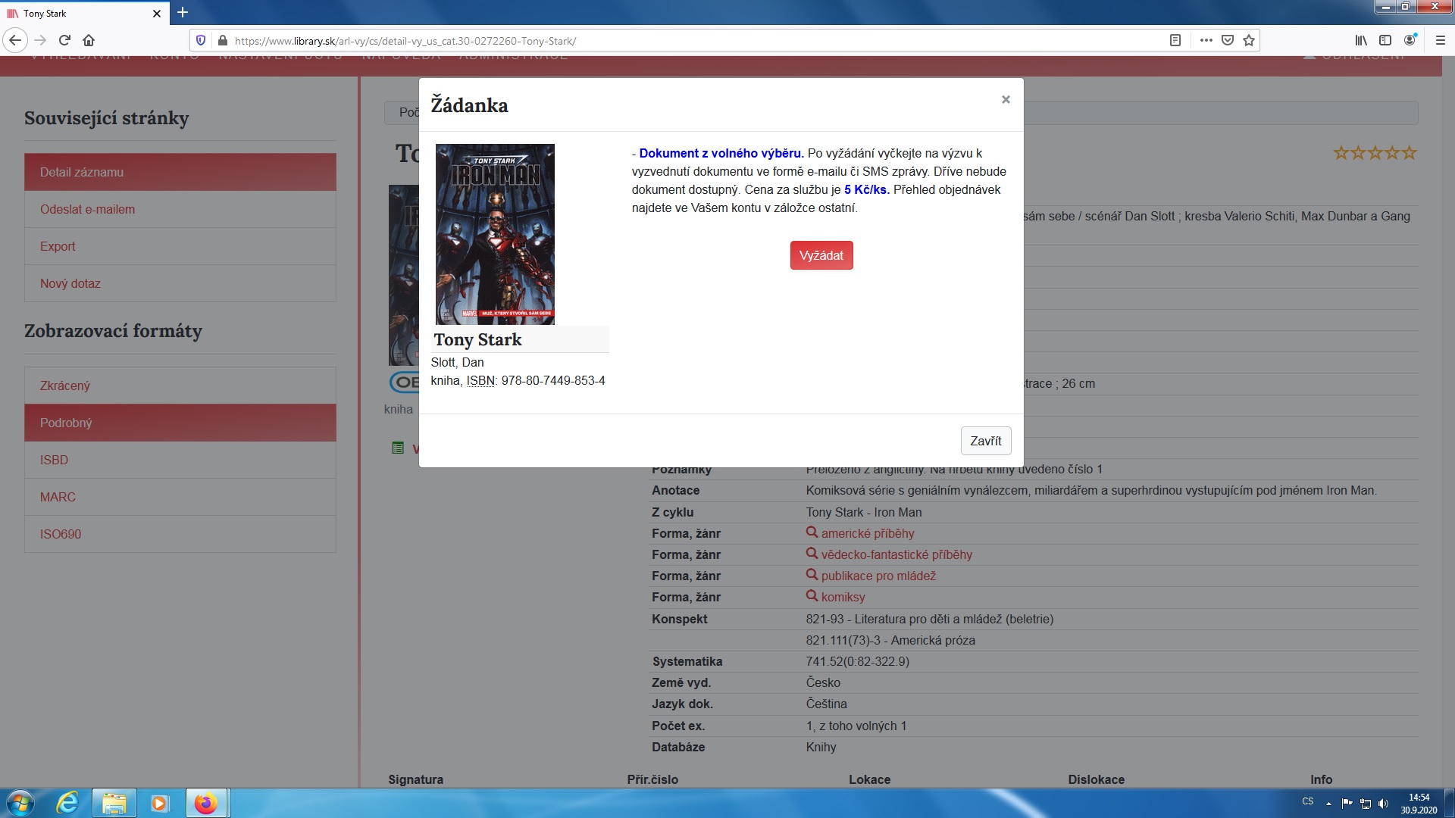The width and height of the screenshot is (1455, 818).
Task: Click the browser forward arrow
Action: (x=41, y=40)
